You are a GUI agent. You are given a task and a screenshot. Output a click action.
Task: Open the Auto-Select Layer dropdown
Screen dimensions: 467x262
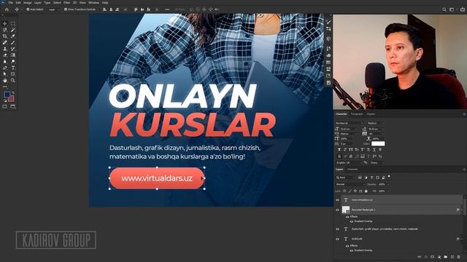[x=53, y=9]
